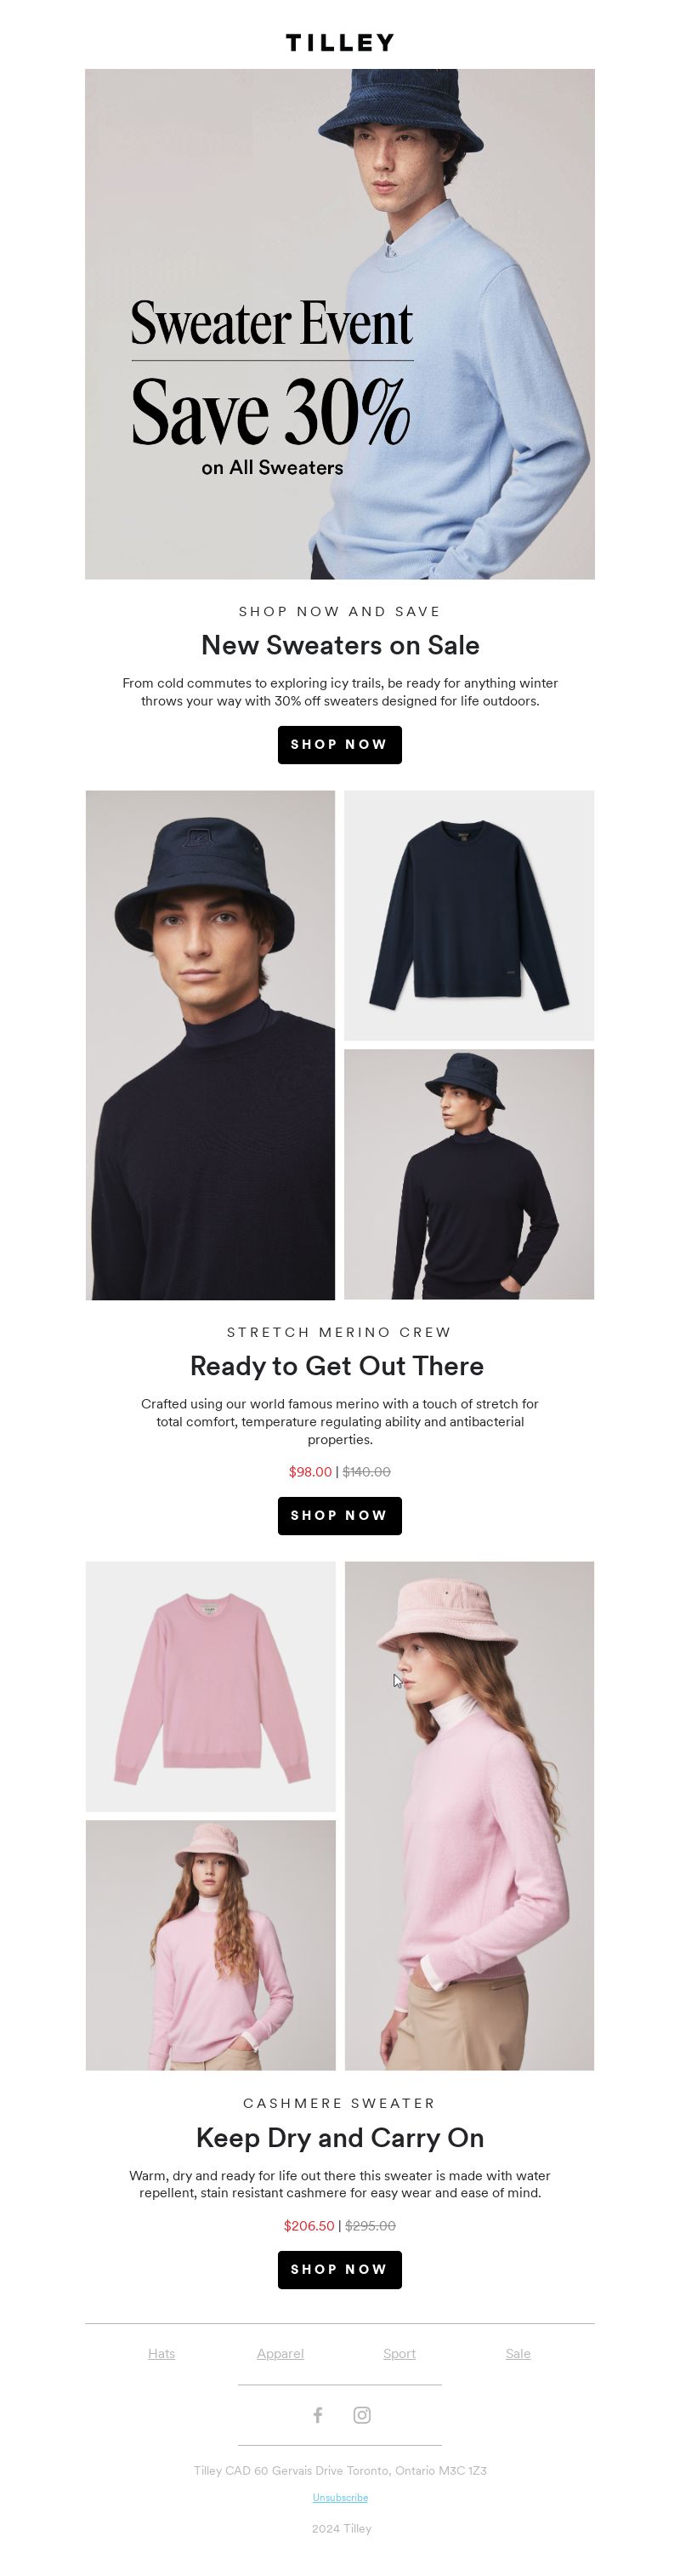Open the Instagram icon link
The width and height of the screenshot is (680, 2576).
pos(361,2415)
